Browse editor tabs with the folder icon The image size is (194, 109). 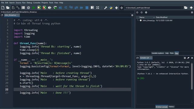(x=2, y=15)
